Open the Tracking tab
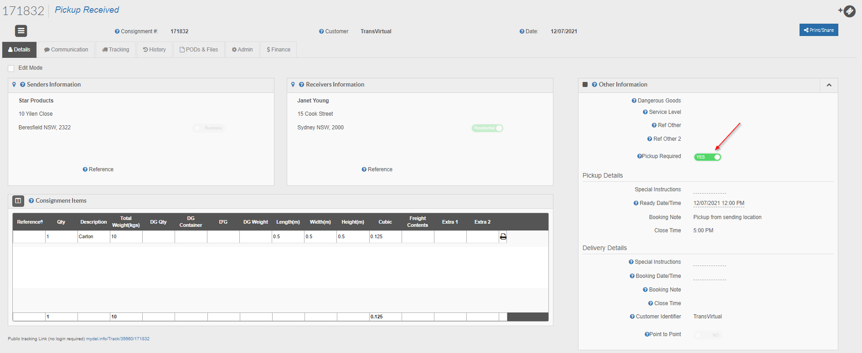 pyautogui.click(x=116, y=50)
